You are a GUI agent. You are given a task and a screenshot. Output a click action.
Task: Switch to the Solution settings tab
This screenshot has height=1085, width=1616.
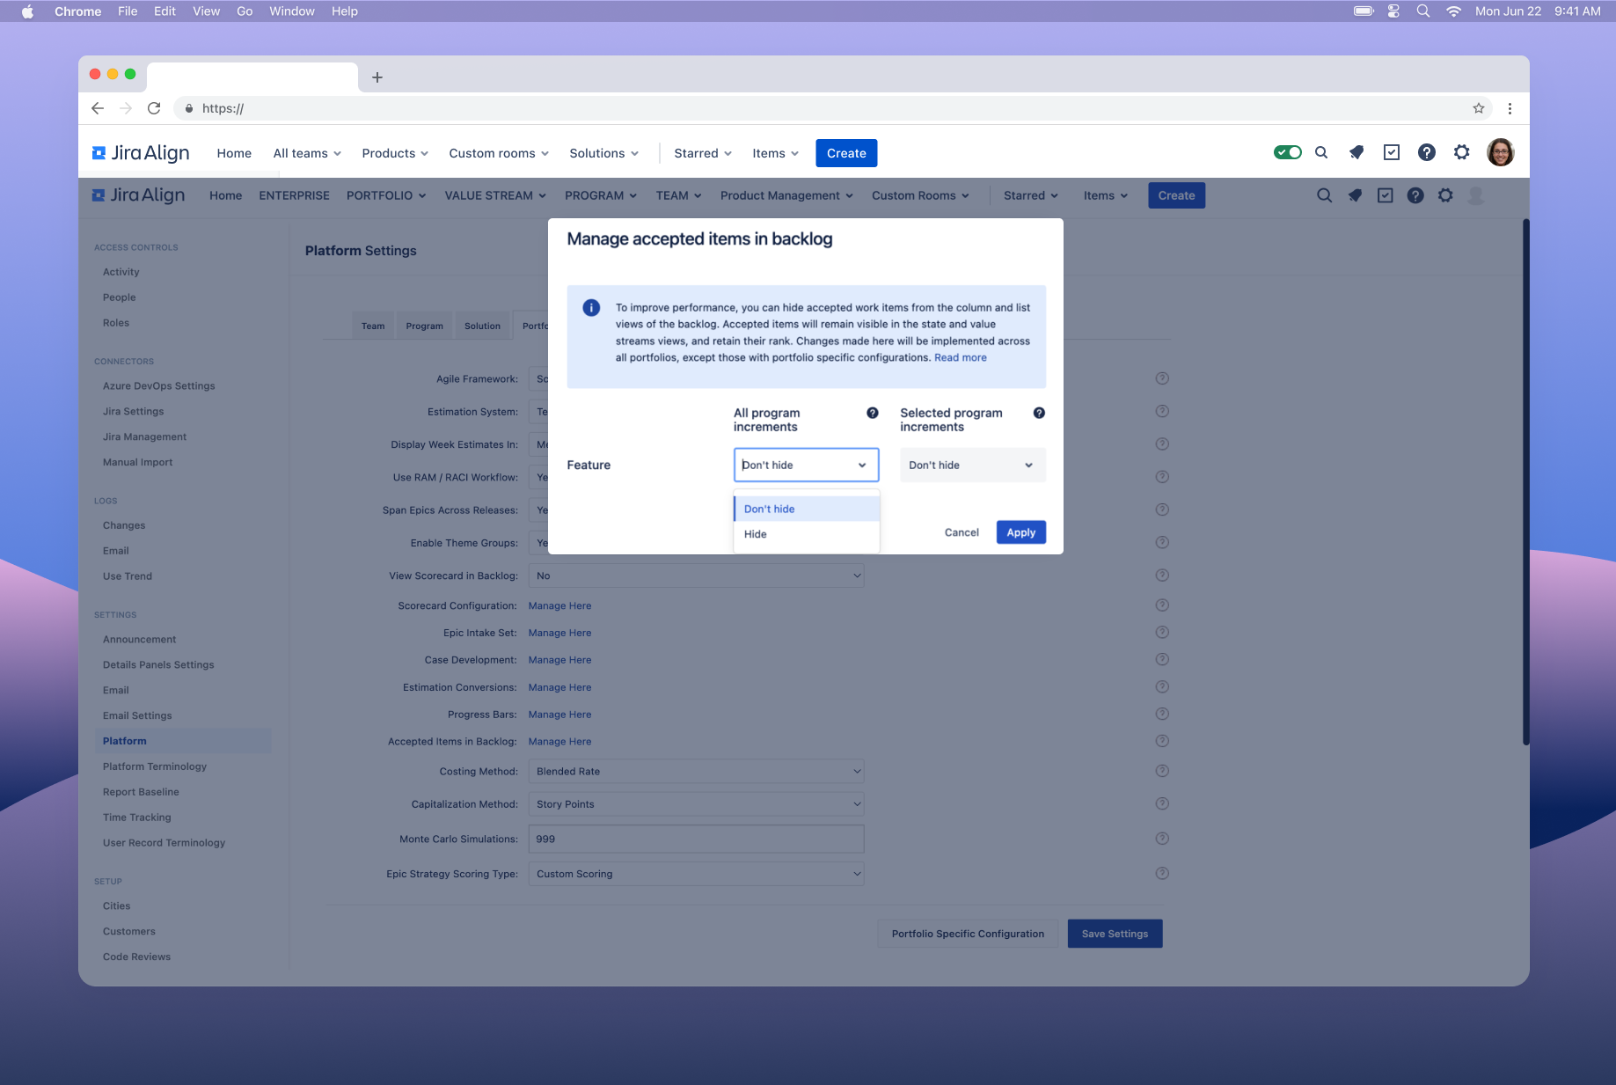482,325
